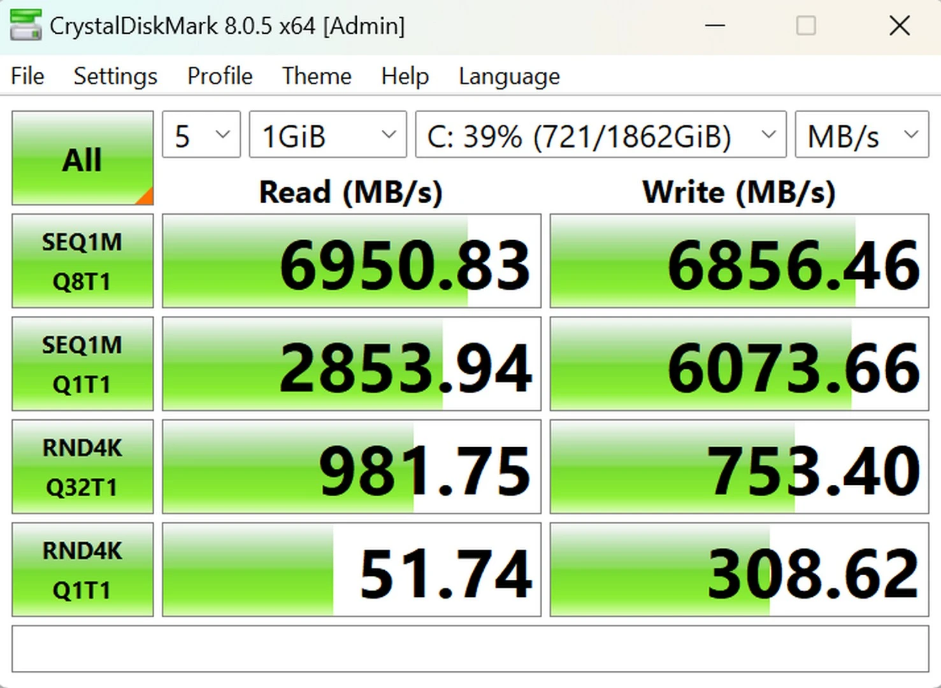This screenshot has height=688, width=941.
Task: Open the test count dropdown showing 5
Action: 201,135
